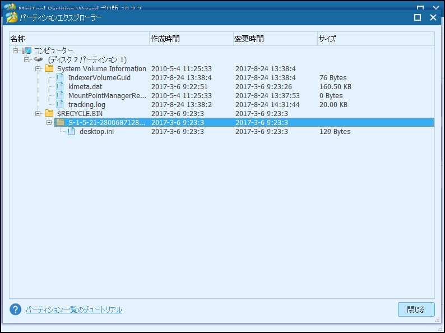445x333 pixels.
Task: Click the 160.50 KB size value
Action: click(335, 86)
